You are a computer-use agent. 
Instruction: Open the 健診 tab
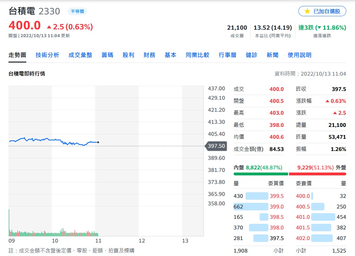(x=251, y=55)
